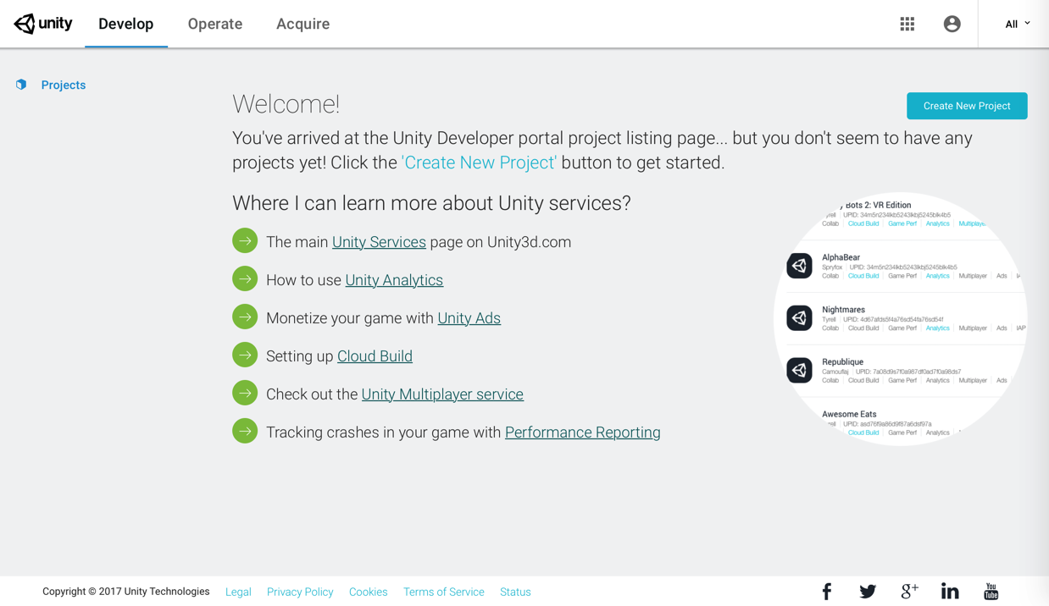Click the Create New Project button
The image size is (1049, 606).
coord(966,106)
